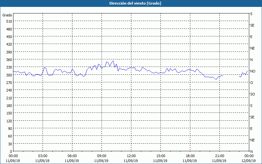The width and height of the screenshot is (262, 164).
Task: Select the 18:00 x-axis time label
Action: (x=190, y=156)
